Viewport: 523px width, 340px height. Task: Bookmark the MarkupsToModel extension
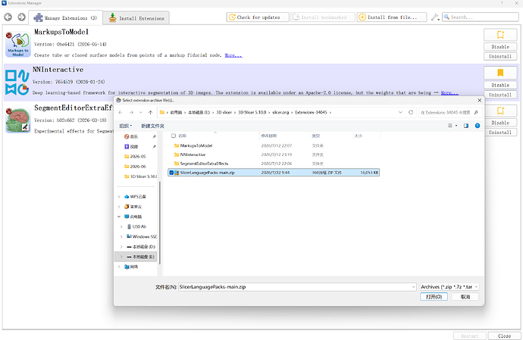[x=500, y=35]
